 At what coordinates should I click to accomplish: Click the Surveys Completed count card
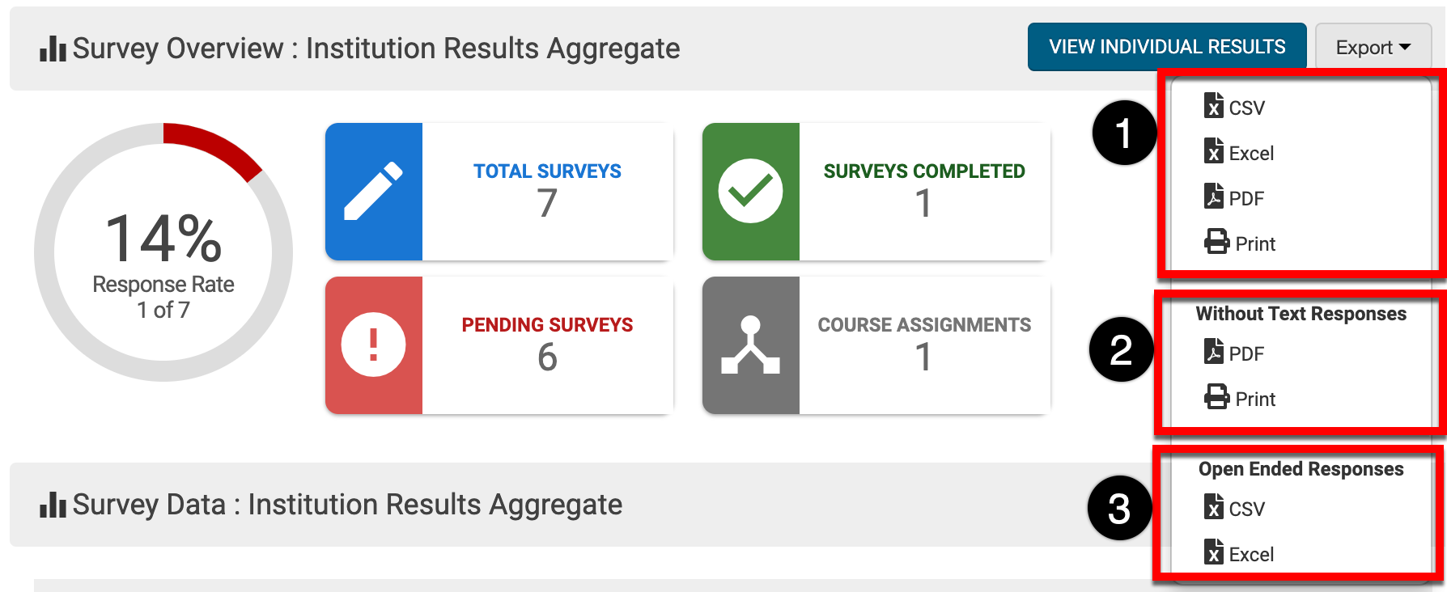[x=923, y=192]
